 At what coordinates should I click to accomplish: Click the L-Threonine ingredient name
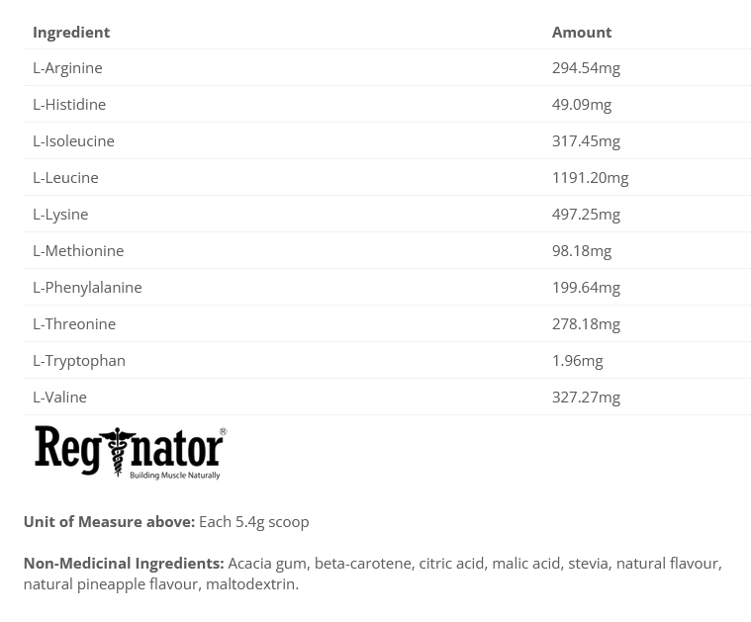(x=74, y=323)
